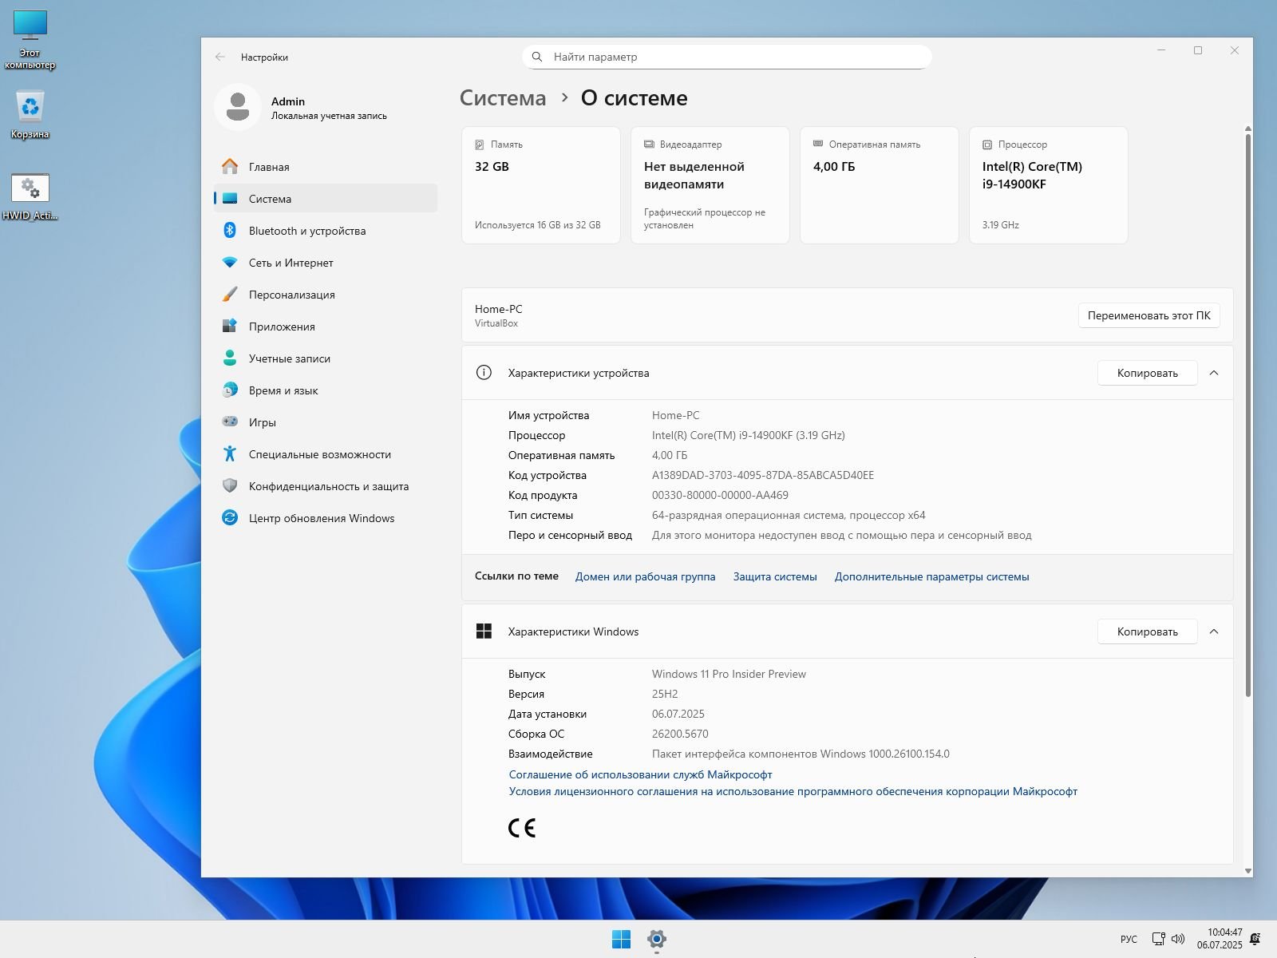Open the Персонализация brush icon
The image size is (1277, 958).
(230, 294)
